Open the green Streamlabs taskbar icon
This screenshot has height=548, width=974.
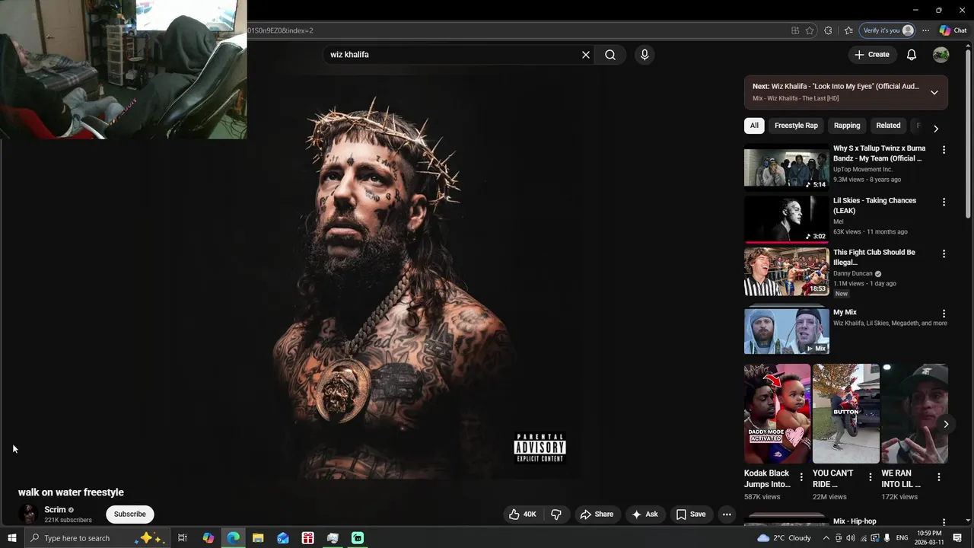coord(358,538)
